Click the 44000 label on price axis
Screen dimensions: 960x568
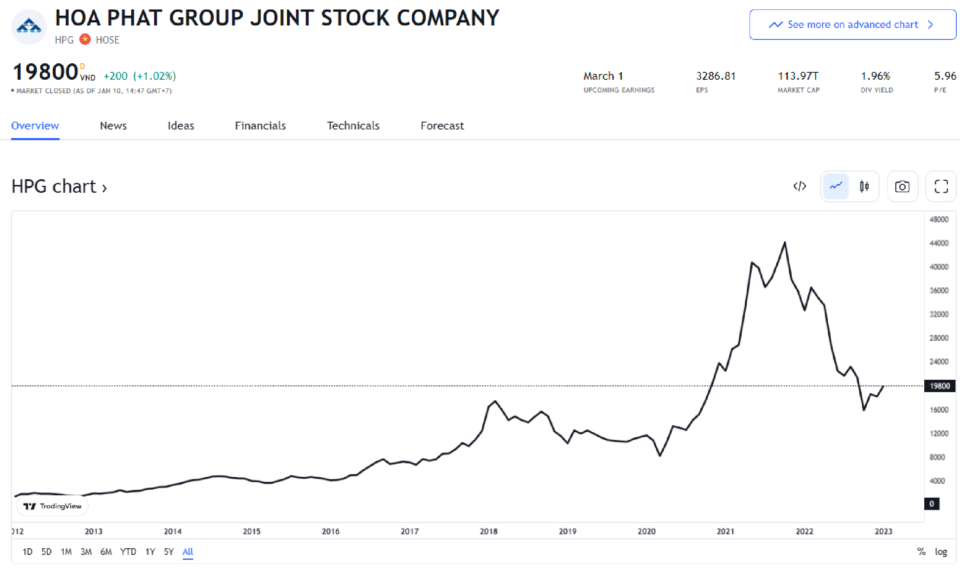(939, 243)
